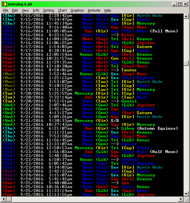
Task: Click the vertical scrollbar down arrow
Action: point(186,194)
